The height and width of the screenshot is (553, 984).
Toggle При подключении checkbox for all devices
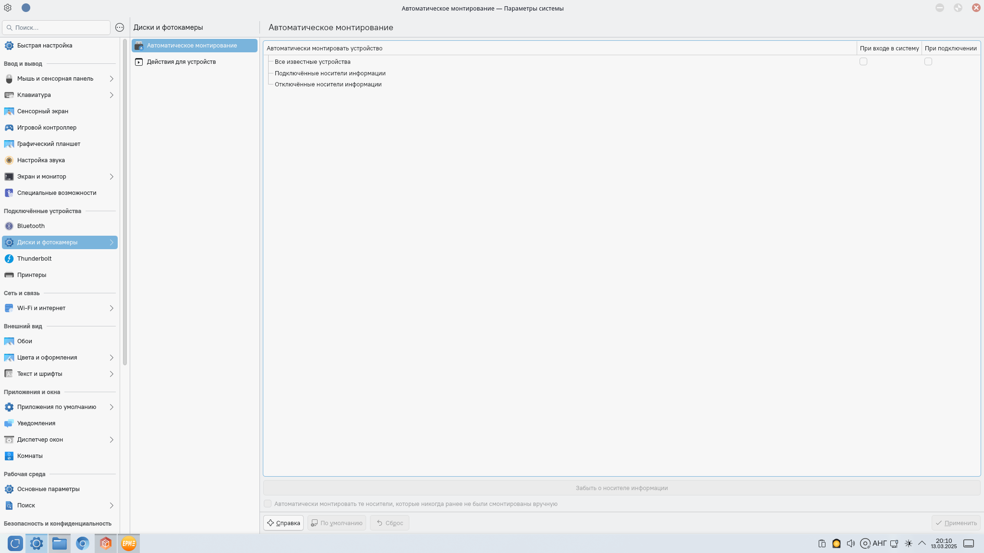(x=928, y=61)
